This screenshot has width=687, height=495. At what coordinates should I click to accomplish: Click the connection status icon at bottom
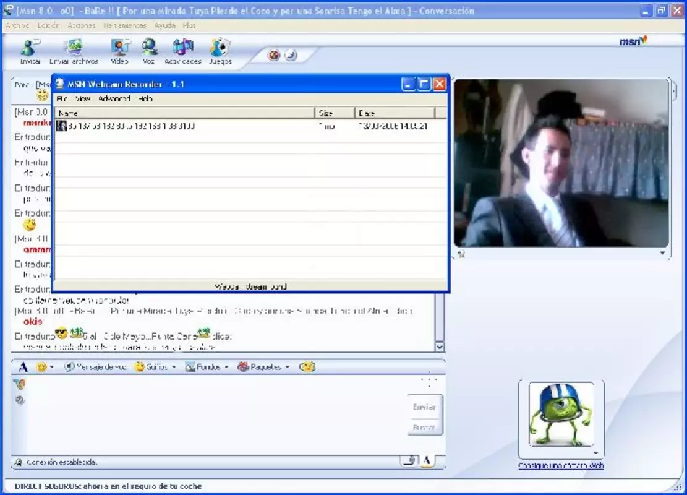click(x=19, y=462)
